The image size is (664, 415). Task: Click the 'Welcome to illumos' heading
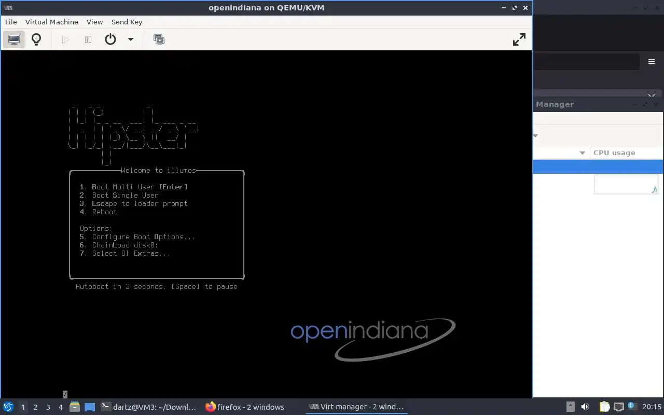(158, 170)
